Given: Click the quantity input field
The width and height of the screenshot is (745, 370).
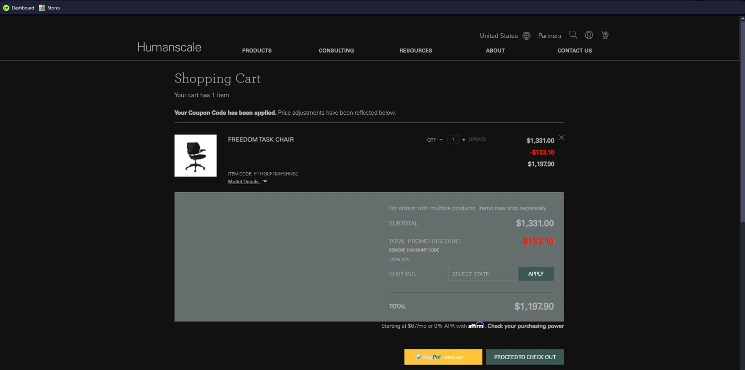Looking at the screenshot, I should [x=452, y=140].
